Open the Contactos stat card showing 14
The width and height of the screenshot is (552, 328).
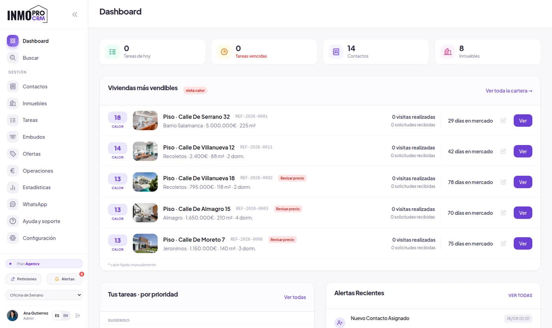[376, 52]
